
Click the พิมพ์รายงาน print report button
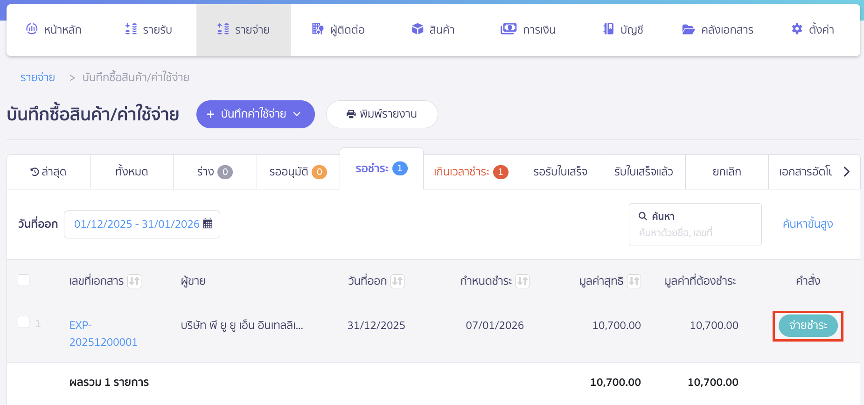(x=382, y=114)
